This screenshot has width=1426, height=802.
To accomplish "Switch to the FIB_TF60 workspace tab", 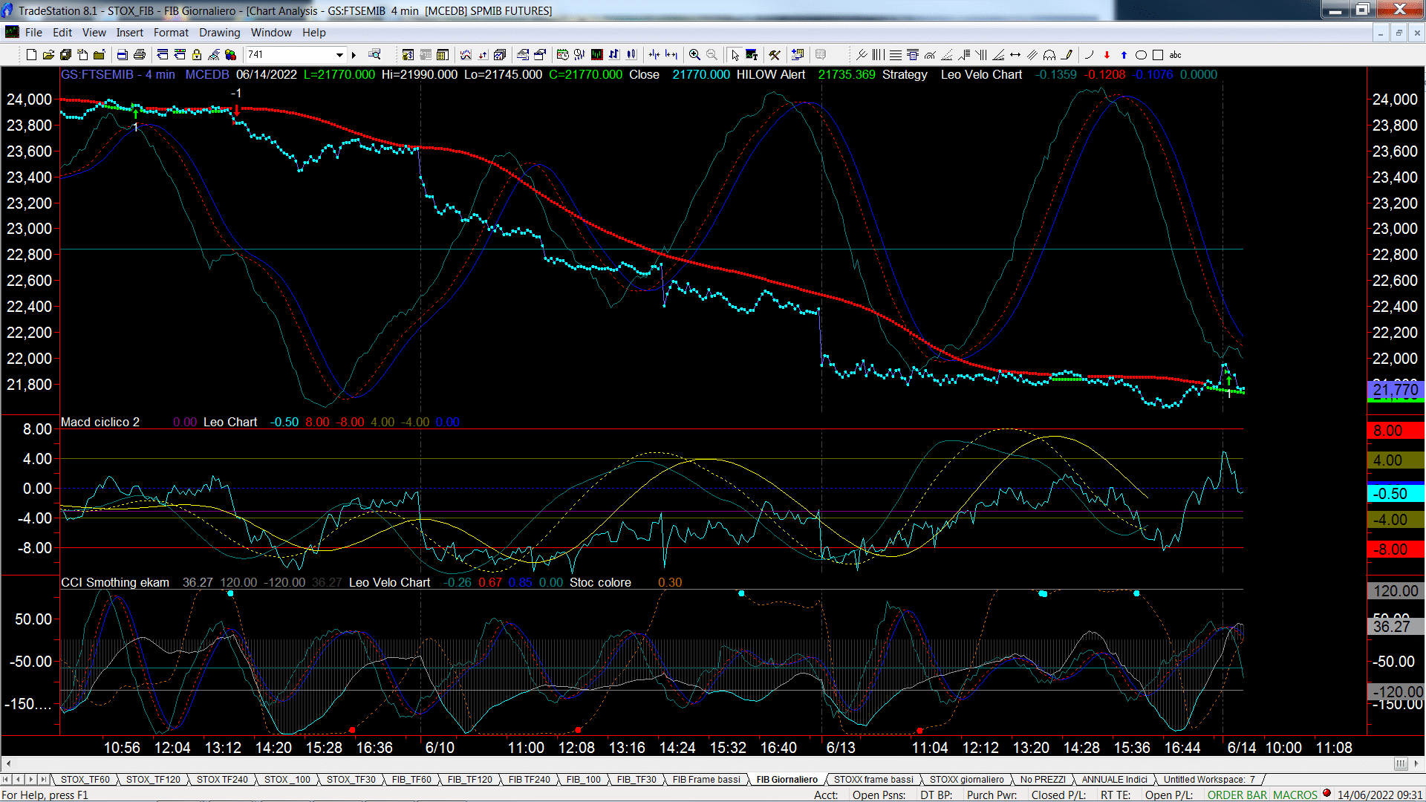I will pyautogui.click(x=411, y=779).
